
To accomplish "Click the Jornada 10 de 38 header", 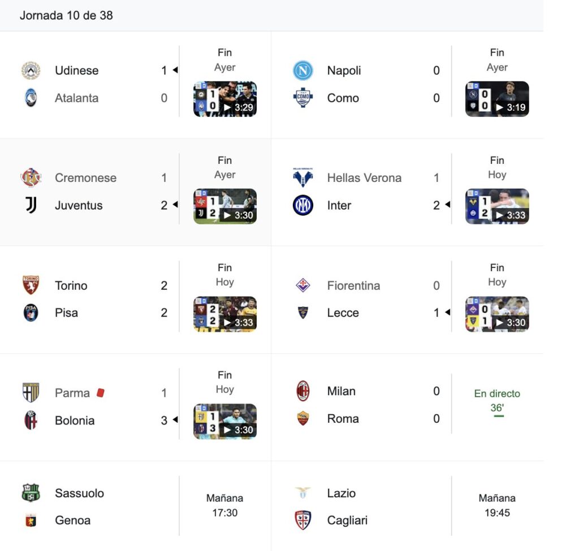I will (66, 15).
